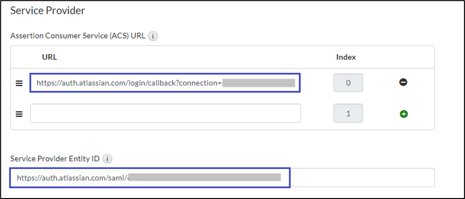Remove the index 0 ACS URL row
This screenshot has height=199, width=465.
[403, 83]
